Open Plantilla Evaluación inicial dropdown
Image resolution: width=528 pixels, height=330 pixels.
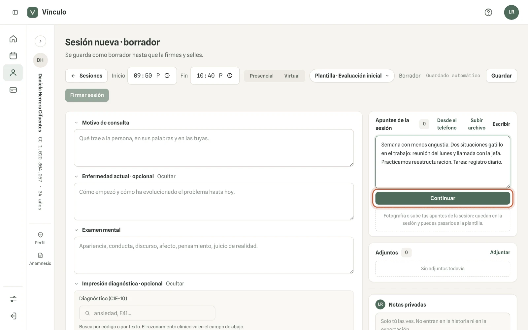[352, 76]
